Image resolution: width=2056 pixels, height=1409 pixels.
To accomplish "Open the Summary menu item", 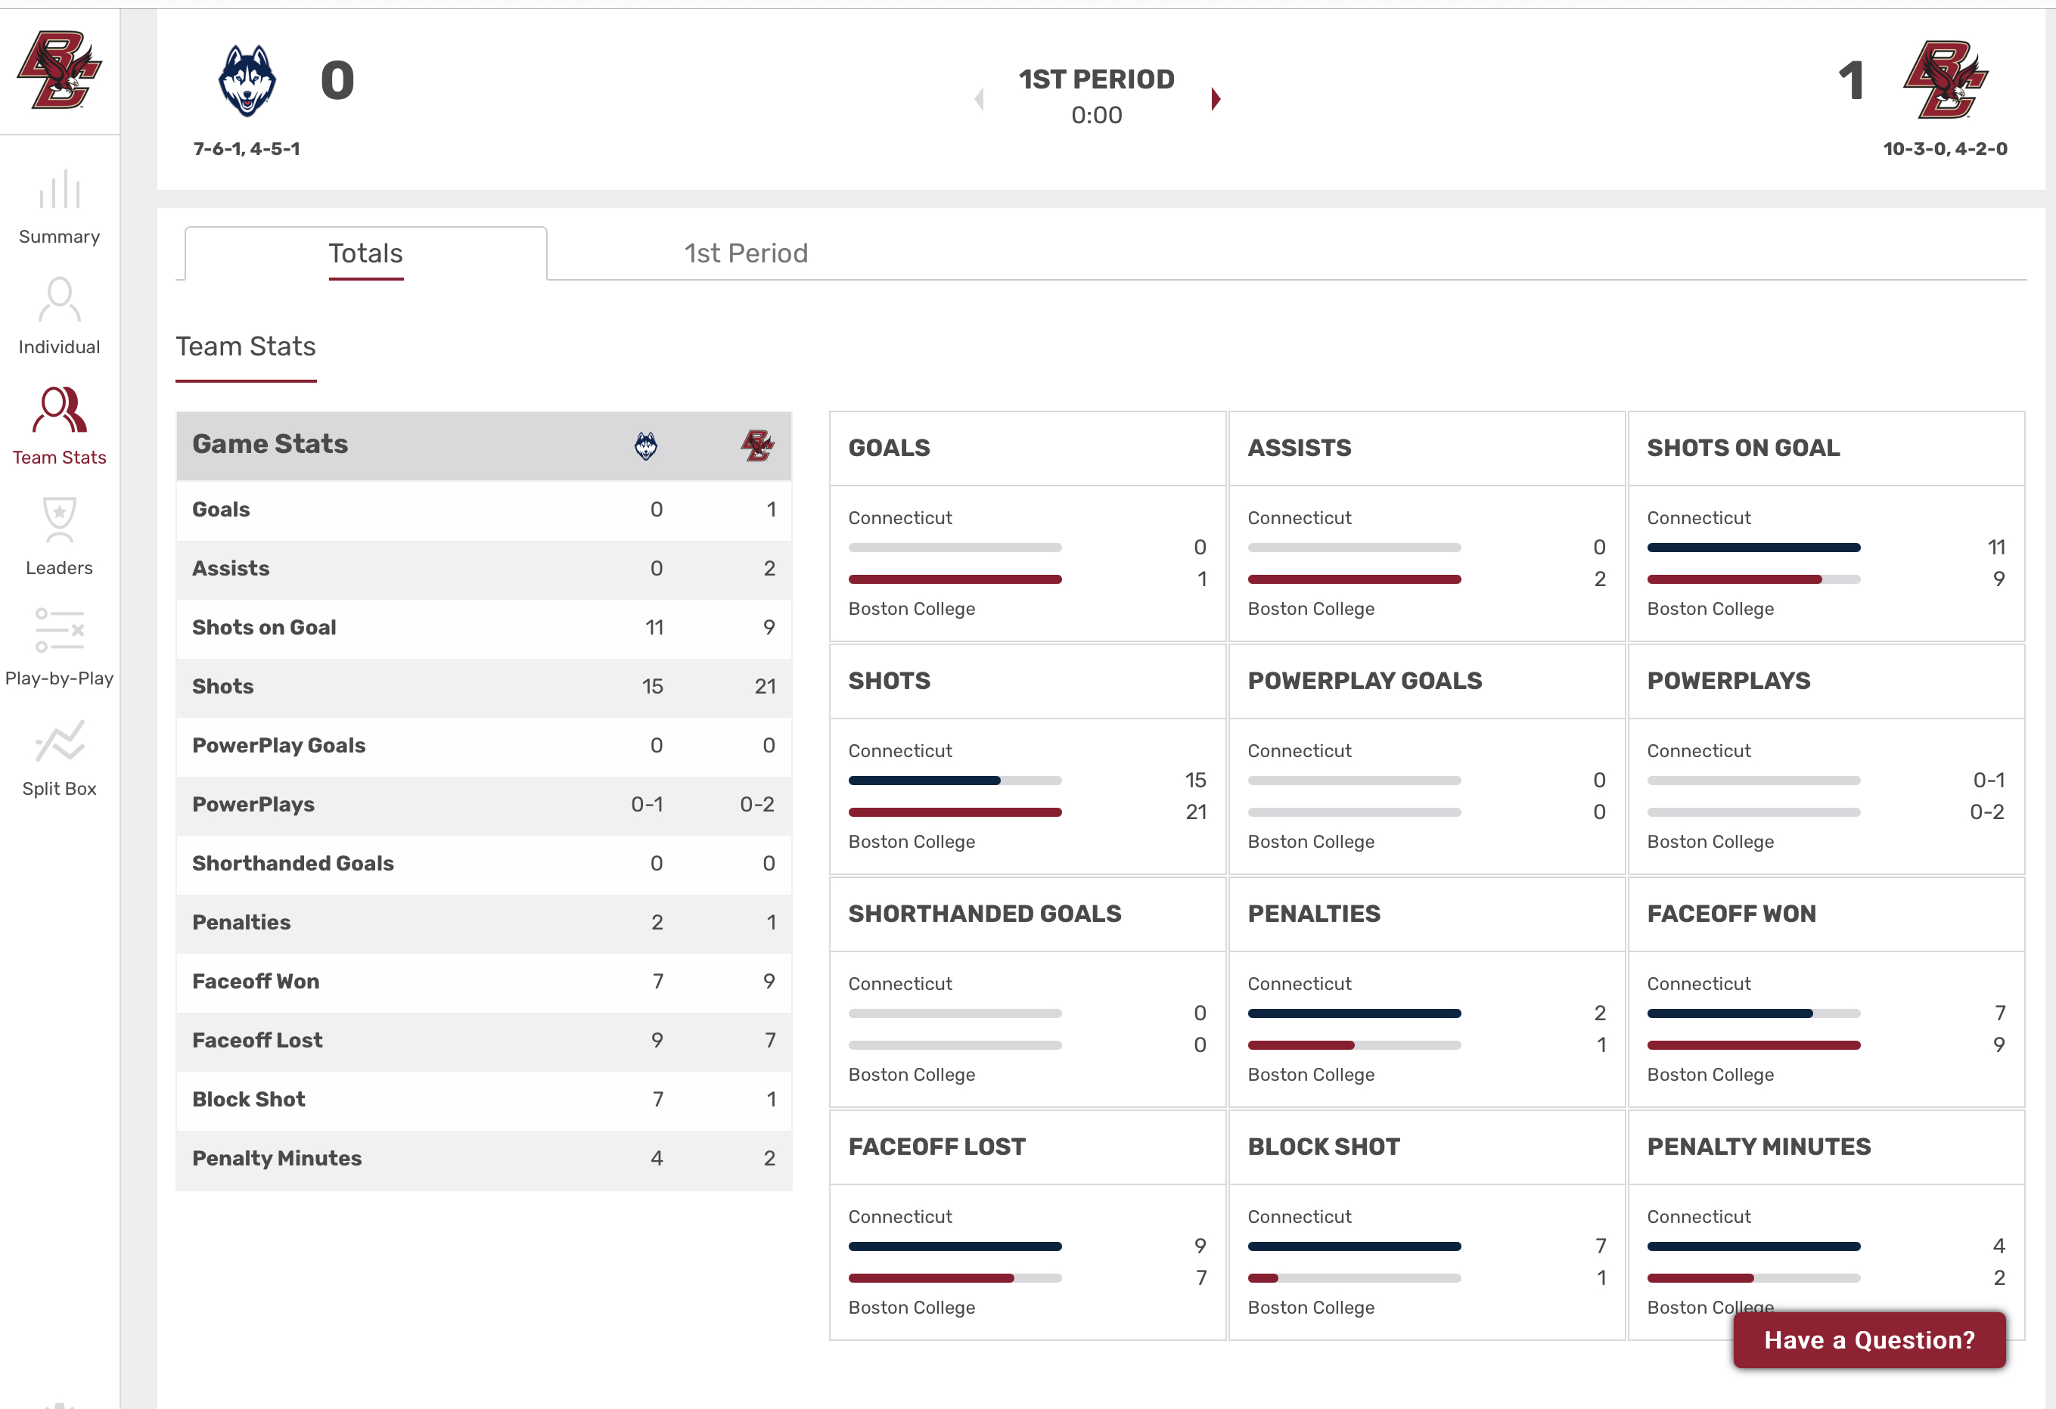I will tap(59, 236).
